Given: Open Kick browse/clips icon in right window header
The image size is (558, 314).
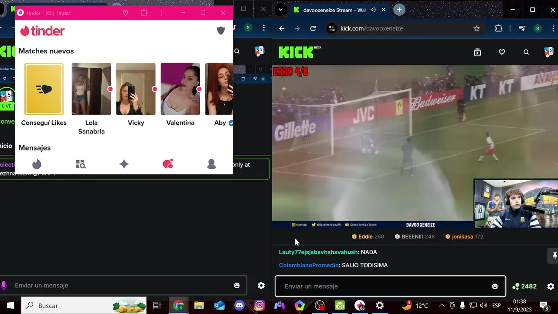Looking at the screenshot, I should click(477, 52).
